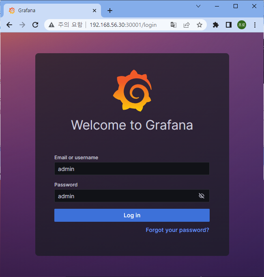
Task: Open the Chrome three-dot menu
Action: tap(255, 25)
